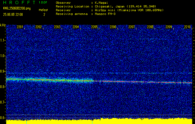195x124 pixels.
Task: Click the HROFFT title text
Action: click(19, 2)
